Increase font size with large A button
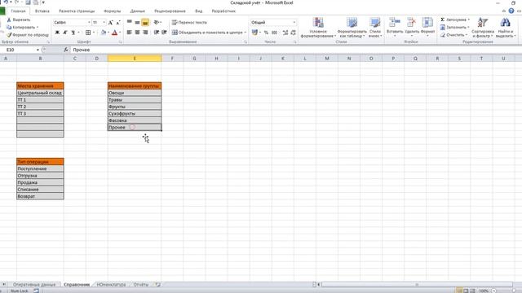 click(x=111, y=22)
